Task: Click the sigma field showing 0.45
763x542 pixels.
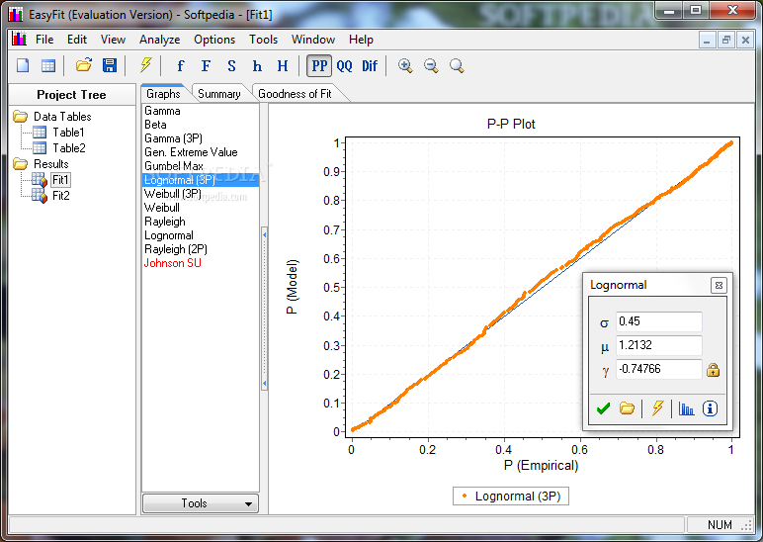Action: pyautogui.click(x=659, y=321)
